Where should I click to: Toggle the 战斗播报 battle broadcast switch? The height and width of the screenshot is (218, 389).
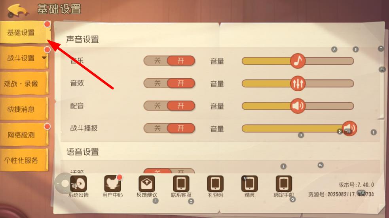tap(169, 128)
